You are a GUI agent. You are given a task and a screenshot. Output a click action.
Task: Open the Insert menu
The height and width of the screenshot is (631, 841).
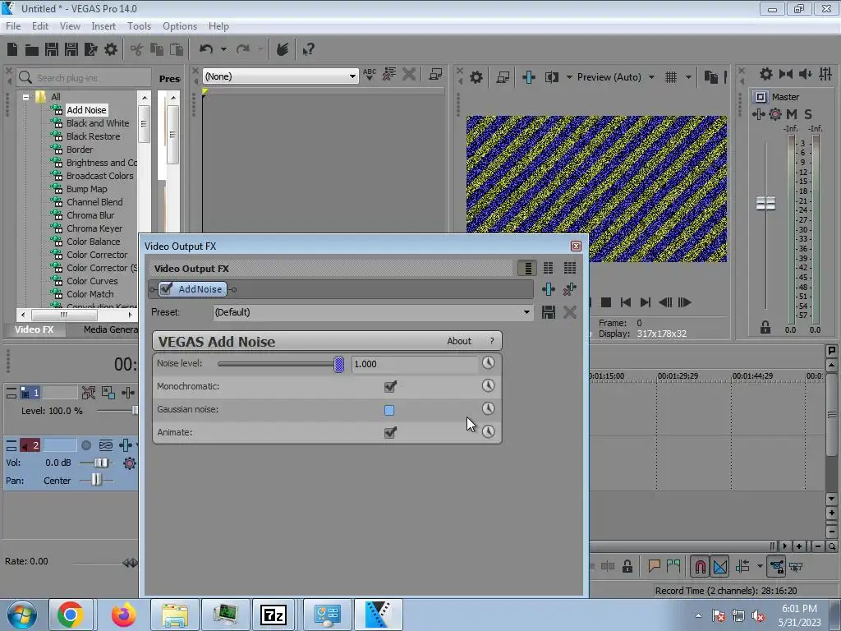103,25
